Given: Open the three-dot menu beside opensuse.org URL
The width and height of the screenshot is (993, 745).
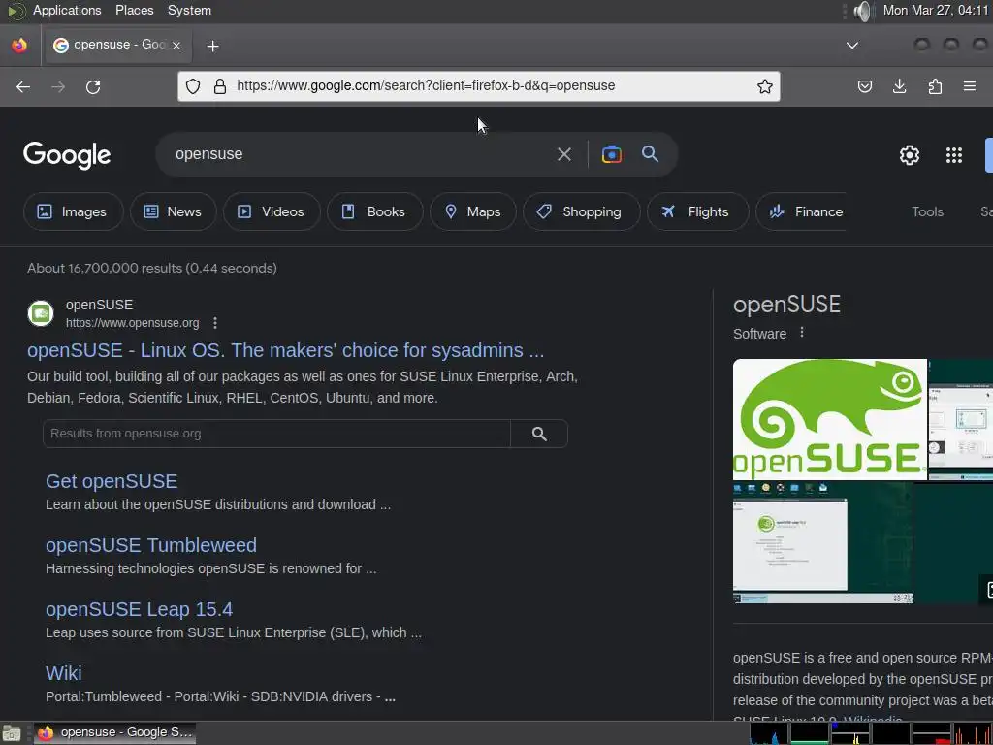Looking at the screenshot, I should click(x=215, y=323).
